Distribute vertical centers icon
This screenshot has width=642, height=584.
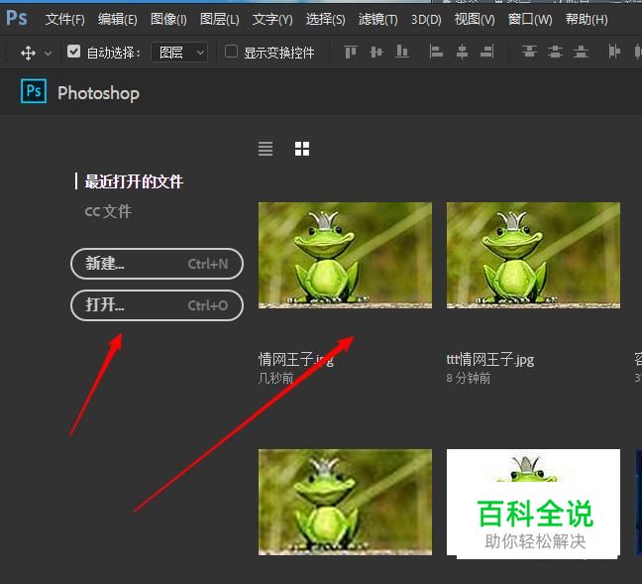coord(555,52)
